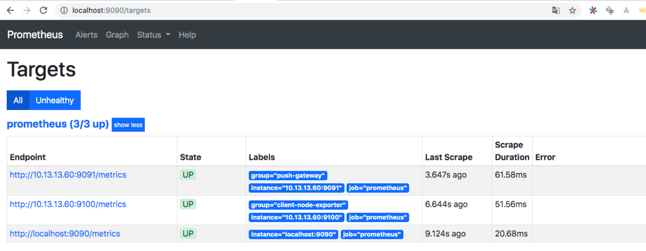Screen dimensions: 646x251
Task: Select the Unhealthy filter button
Action: pos(55,100)
